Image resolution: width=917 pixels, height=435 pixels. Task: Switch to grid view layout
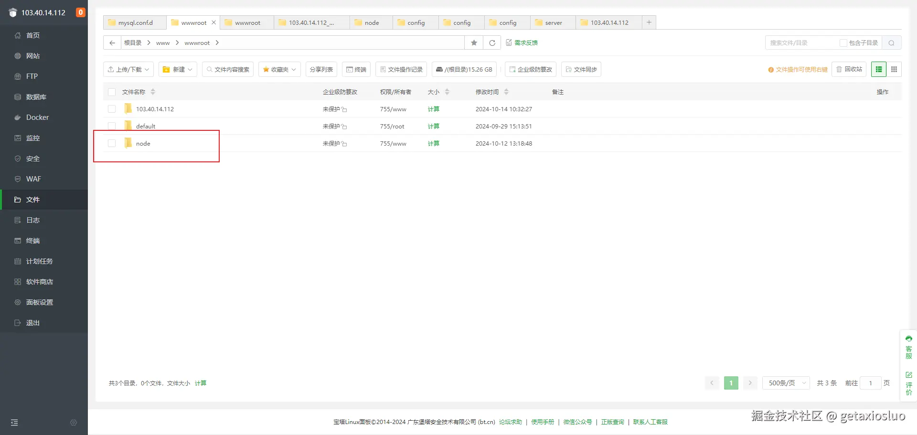(894, 69)
